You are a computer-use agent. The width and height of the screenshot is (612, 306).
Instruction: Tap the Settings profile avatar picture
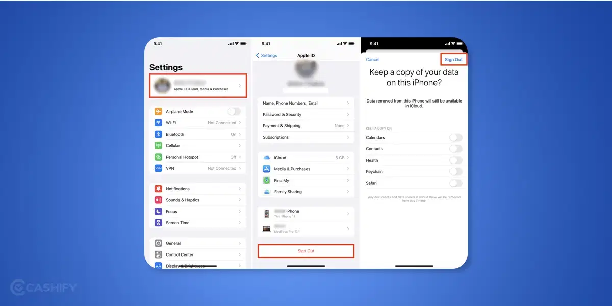(x=163, y=85)
